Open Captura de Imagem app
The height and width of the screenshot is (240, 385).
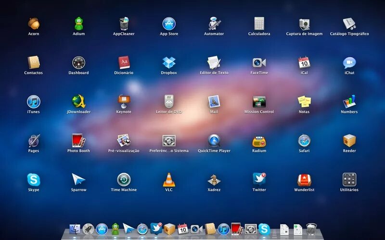click(x=304, y=24)
